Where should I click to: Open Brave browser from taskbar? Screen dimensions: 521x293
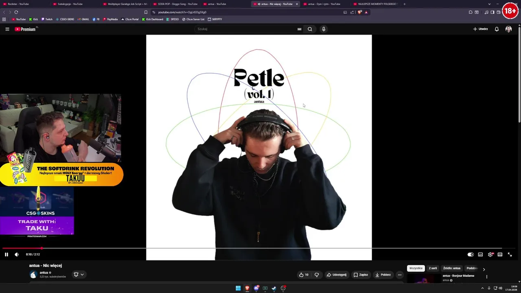[x=247, y=288]
